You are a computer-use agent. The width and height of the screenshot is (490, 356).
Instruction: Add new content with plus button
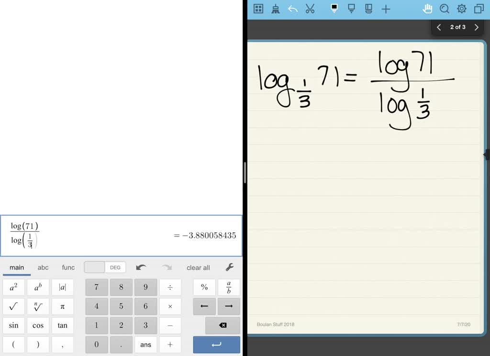point(386,9)
